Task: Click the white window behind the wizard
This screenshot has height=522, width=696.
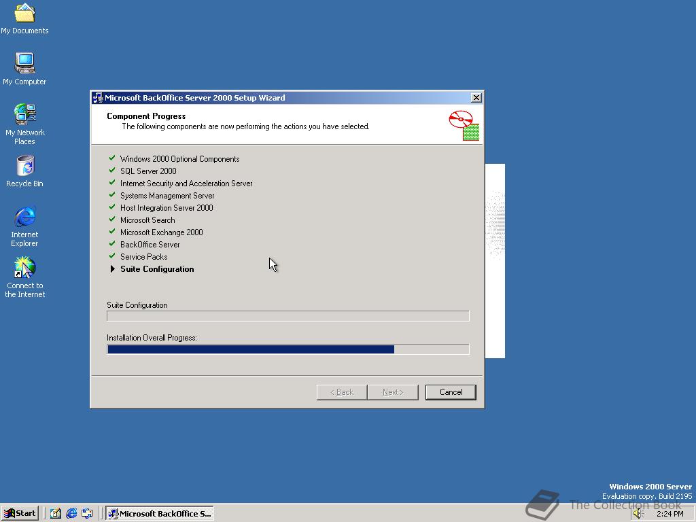Action: click(x=495, y=261)
